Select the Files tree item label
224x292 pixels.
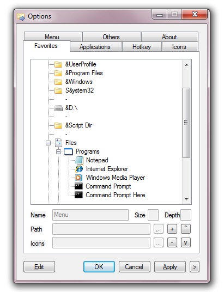(x=71, y=143)
